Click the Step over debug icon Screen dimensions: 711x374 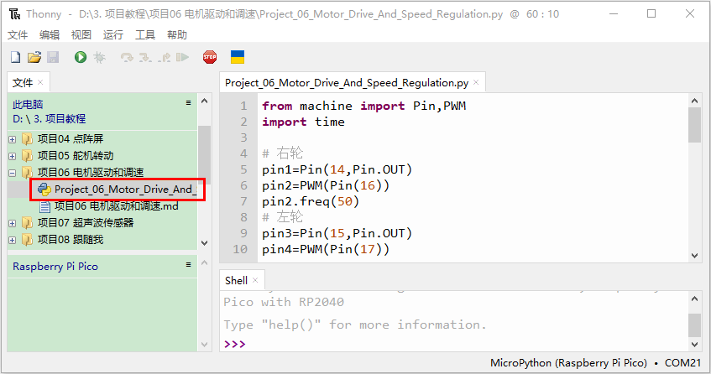(127, 57)
